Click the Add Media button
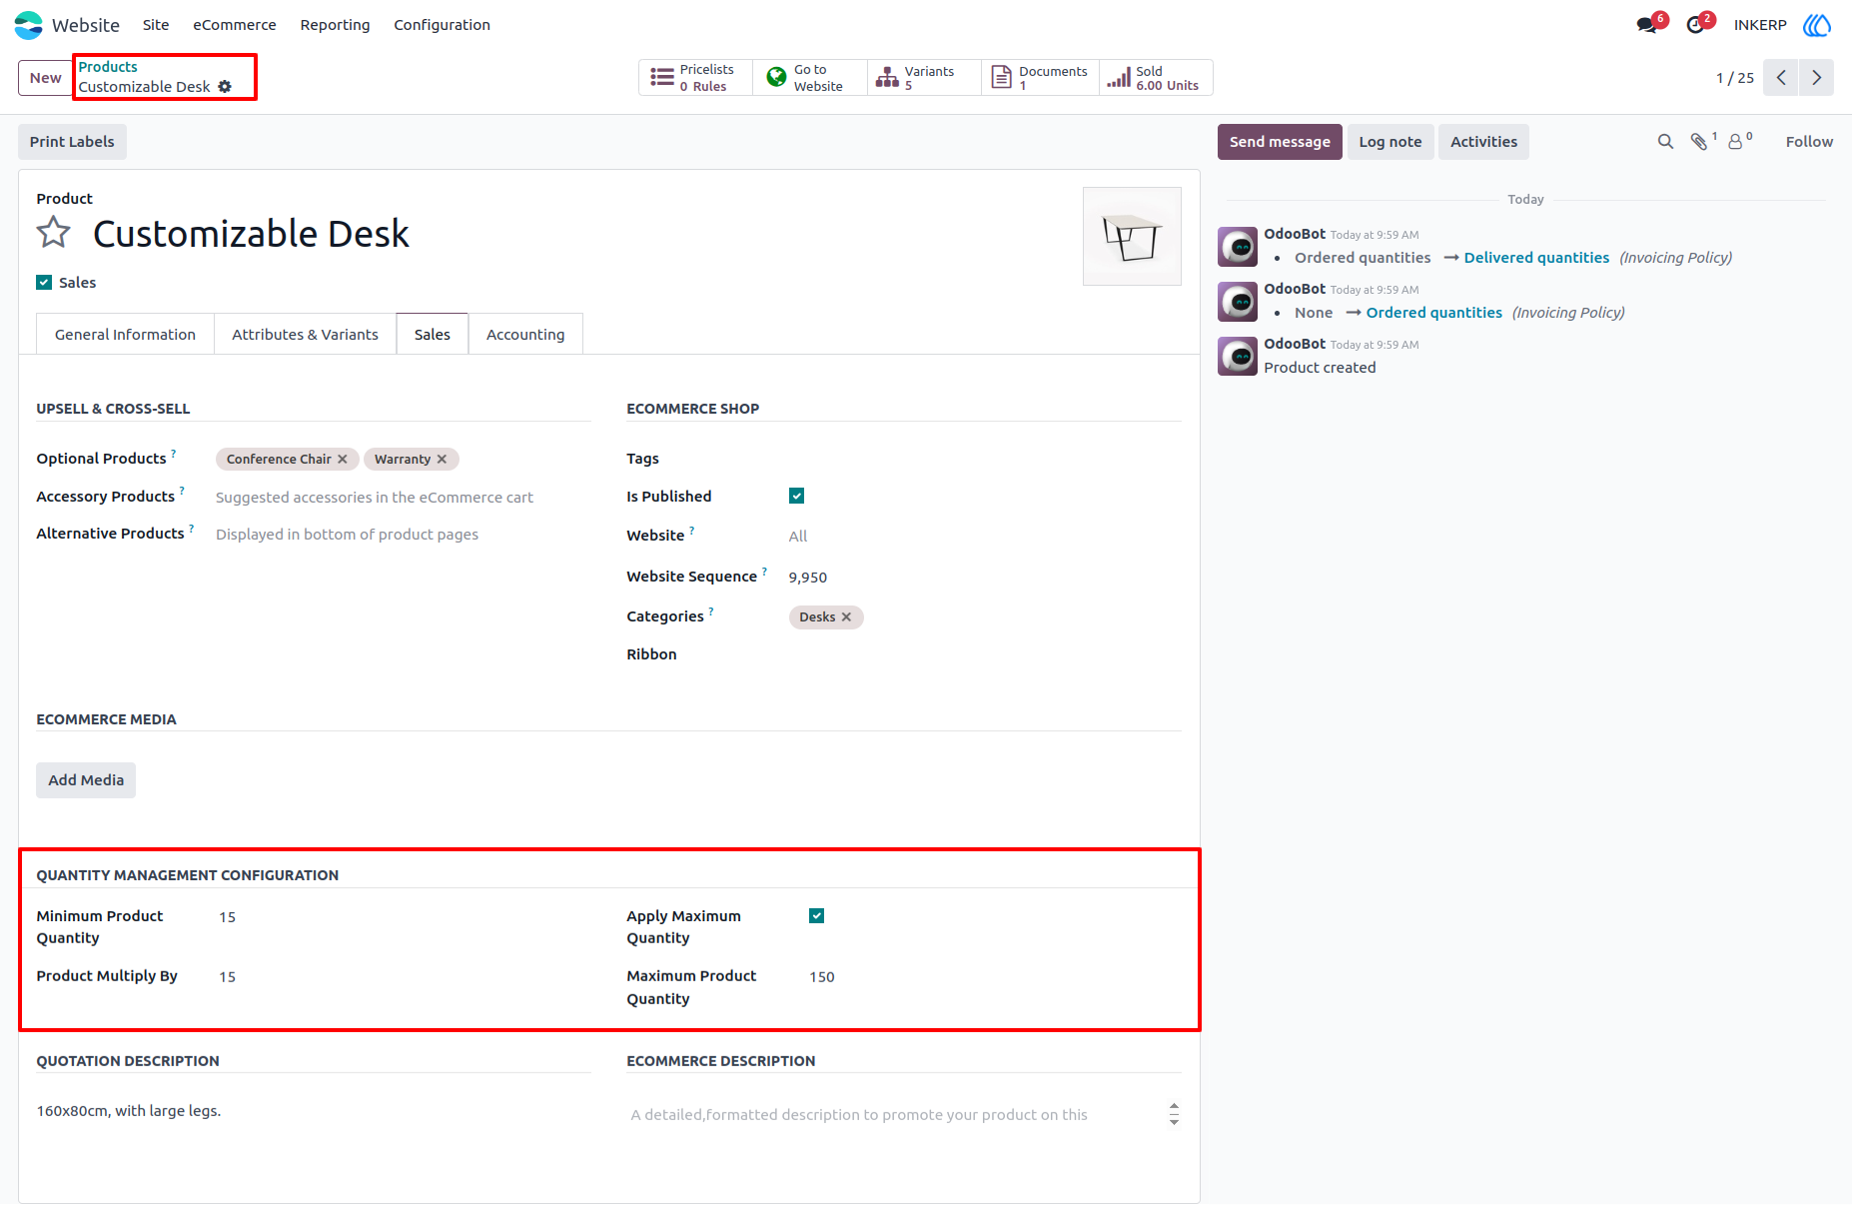The image size is (1852, 1205). (86, 780)
